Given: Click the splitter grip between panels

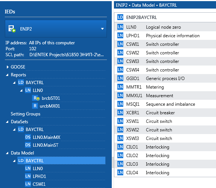Looking at the screenshot, I should [113, 162].
